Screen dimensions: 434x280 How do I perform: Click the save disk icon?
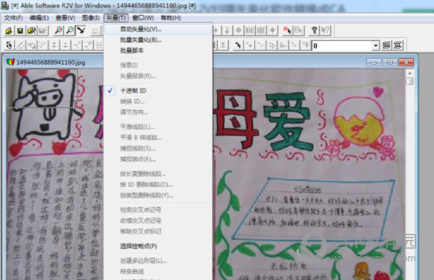[20, 31]
